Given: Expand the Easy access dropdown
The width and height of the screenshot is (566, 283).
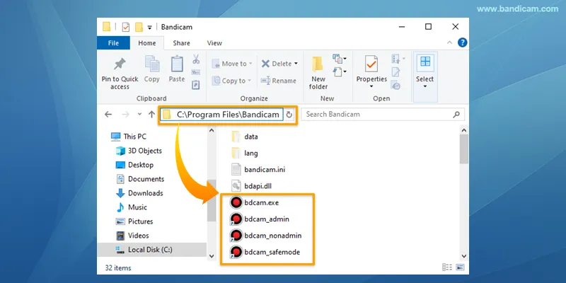Looking at the screenshot, I should point(340,72).
